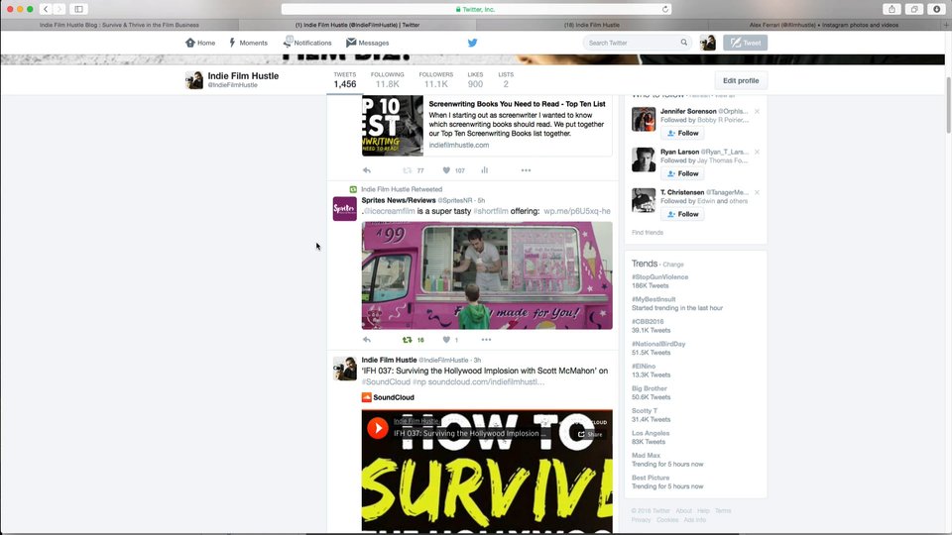Click the Safari address bar showing Twitter, Inc.
Screen dimensions: 952x535
476,9
